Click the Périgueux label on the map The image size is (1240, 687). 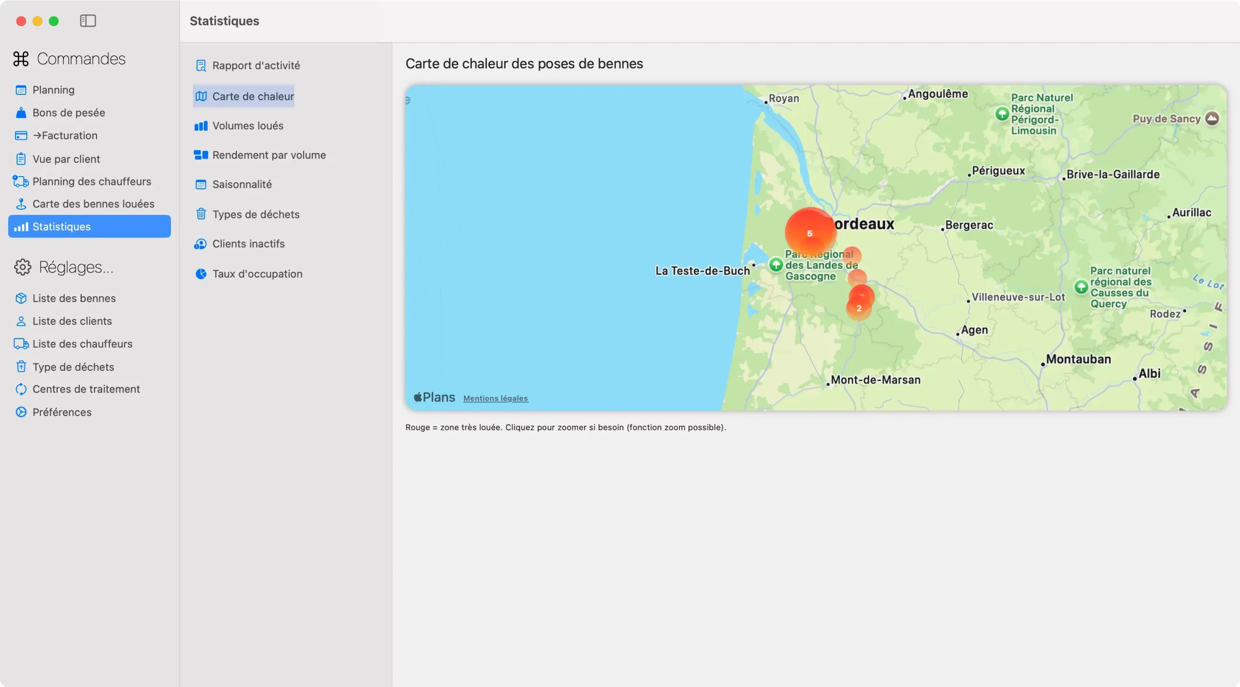(x=998, y=171)
